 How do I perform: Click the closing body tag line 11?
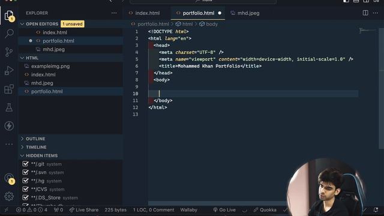click(x=163, y=100)
